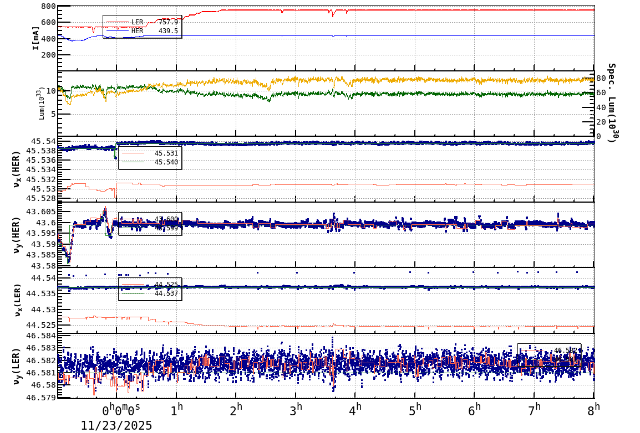
Task: Click the 40 tick on specific luminosity axis
Action: click(x=601, y=107)
